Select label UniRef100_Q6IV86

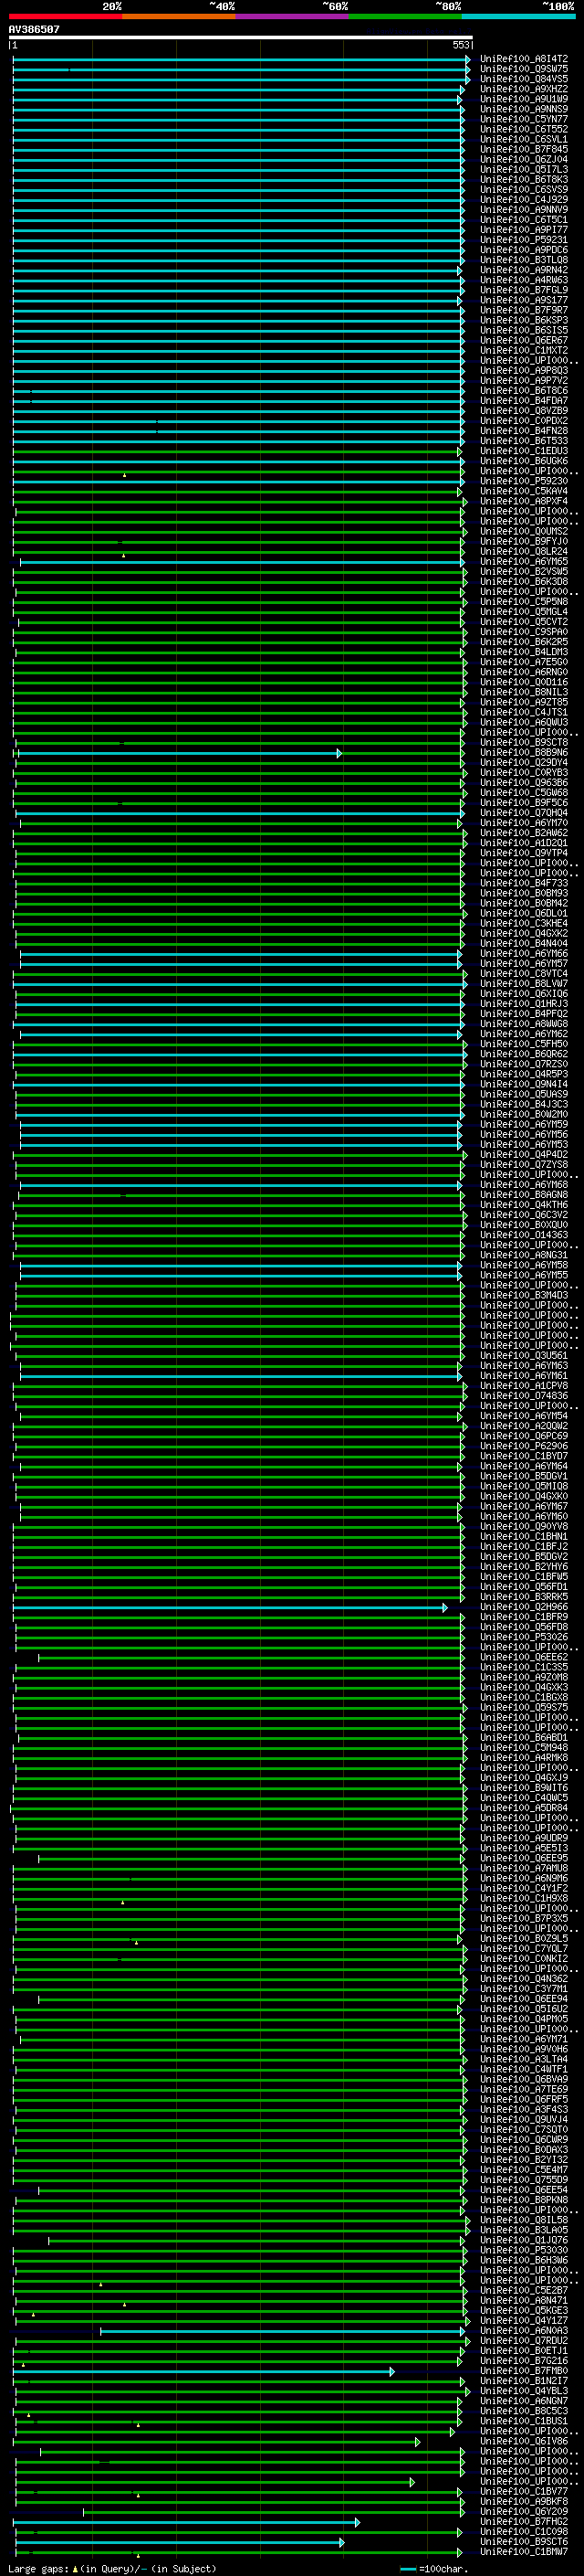(x=523, y=2441)
